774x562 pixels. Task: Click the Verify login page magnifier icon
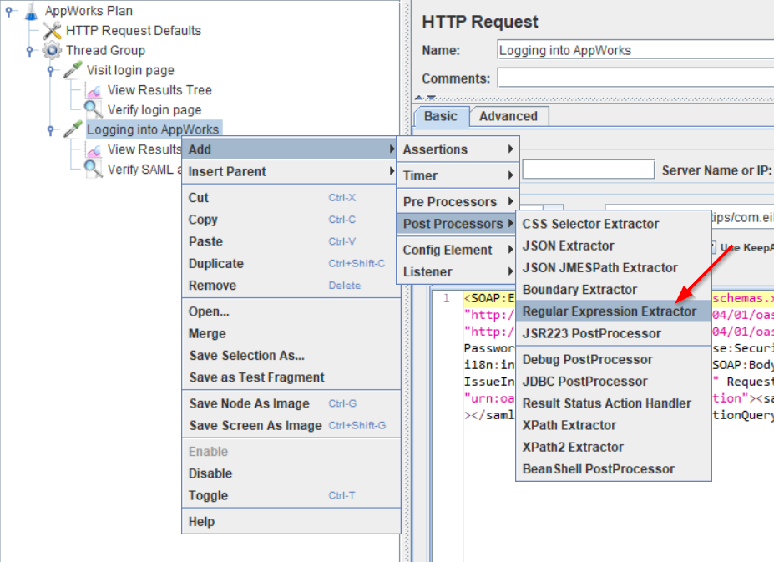pyautogui.click(x=94, y=109)
